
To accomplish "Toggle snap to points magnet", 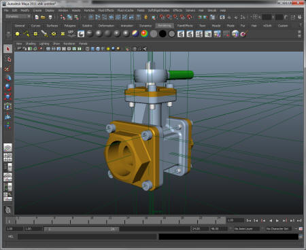I will coord(175,17).
